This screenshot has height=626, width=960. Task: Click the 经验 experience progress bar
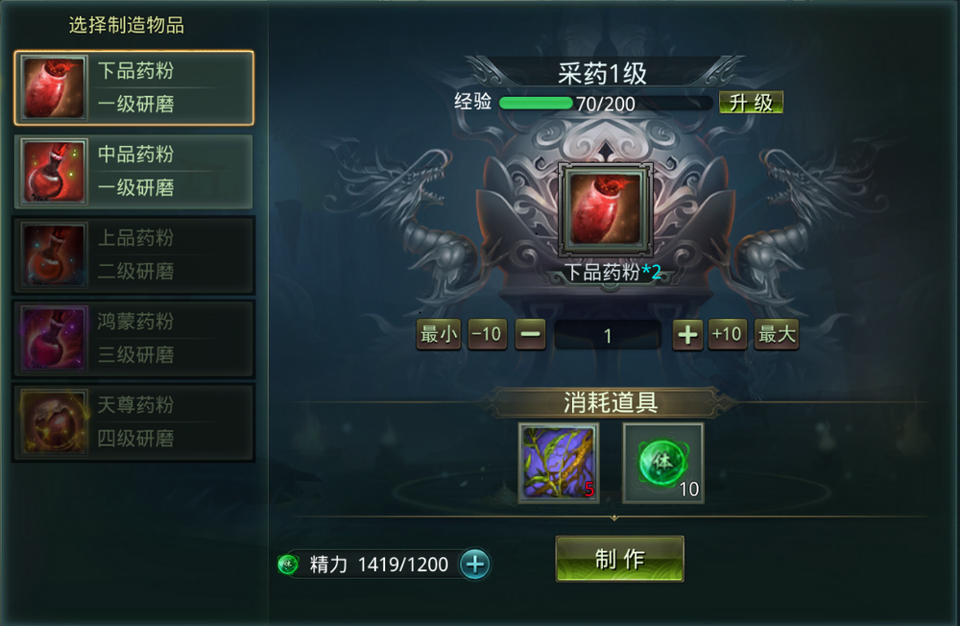click(605, 103)
